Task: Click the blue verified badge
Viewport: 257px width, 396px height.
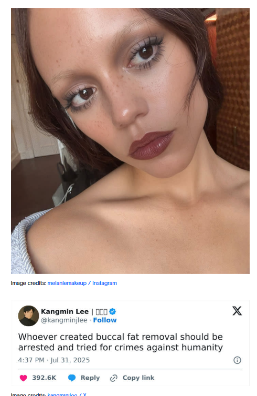Action: [113, 312]
